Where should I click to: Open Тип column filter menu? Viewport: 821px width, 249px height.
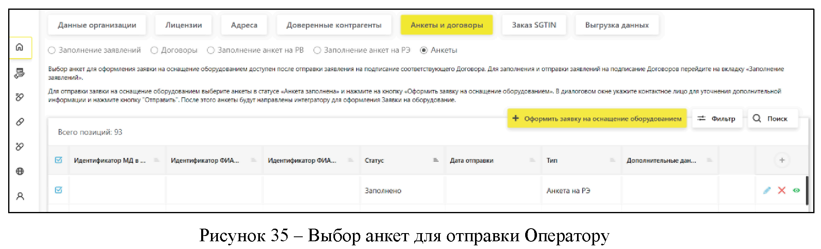[x=612, y=160]
